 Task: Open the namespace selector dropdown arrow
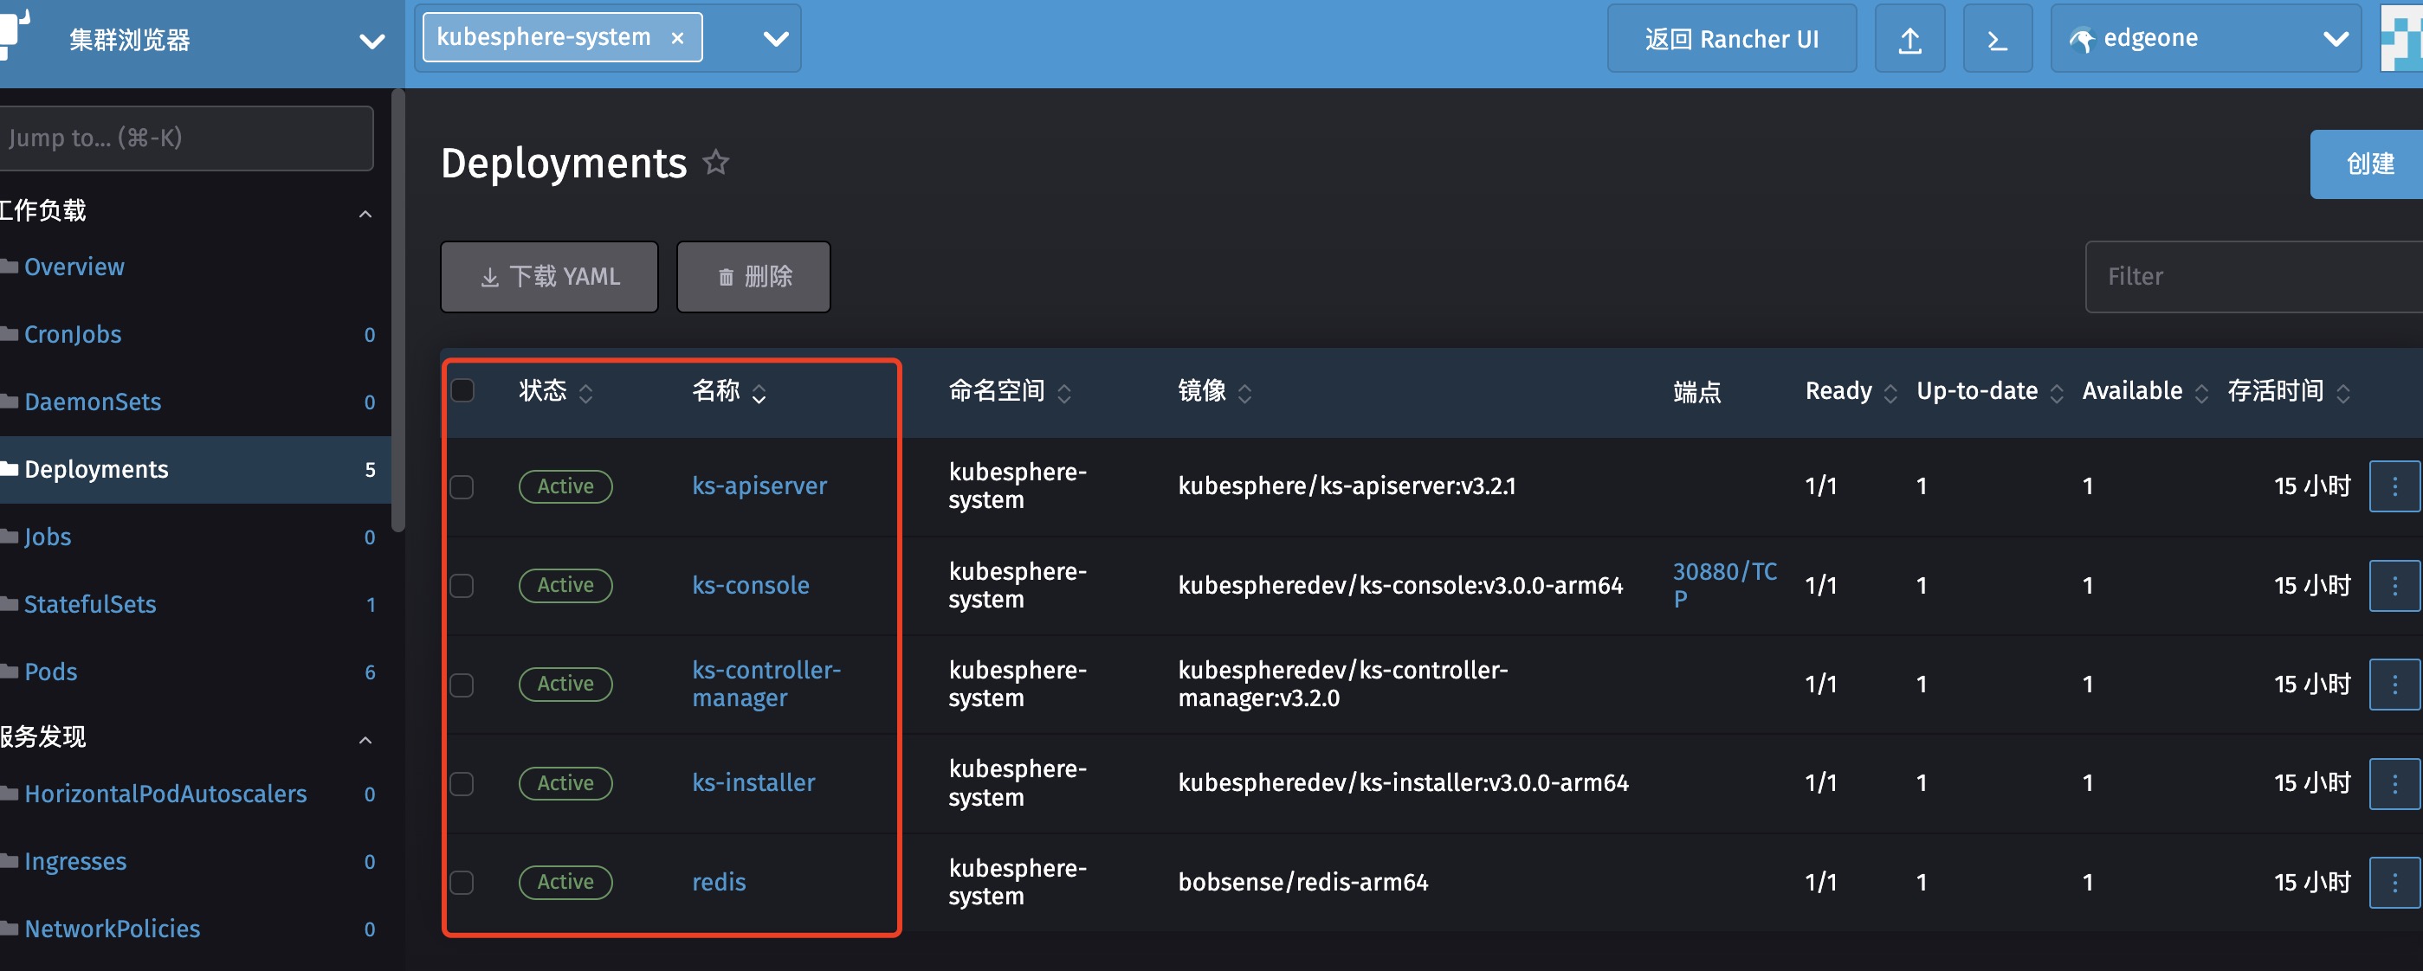[x=776, y=39]
